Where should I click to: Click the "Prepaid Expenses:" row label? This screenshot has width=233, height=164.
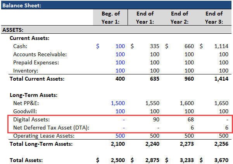(36, 62)
